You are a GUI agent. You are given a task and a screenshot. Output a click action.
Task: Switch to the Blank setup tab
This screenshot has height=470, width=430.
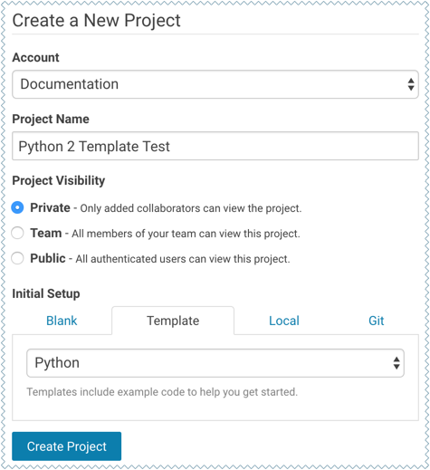(62, 321)
